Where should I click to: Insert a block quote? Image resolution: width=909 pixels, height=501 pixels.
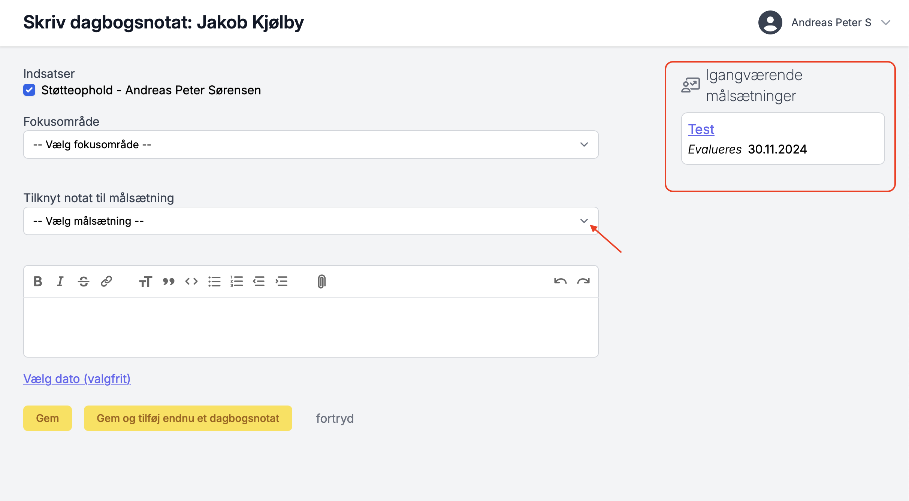(x=169, y=281)
